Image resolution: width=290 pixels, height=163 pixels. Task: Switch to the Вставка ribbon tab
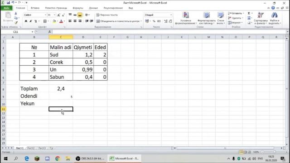[35, 8]
